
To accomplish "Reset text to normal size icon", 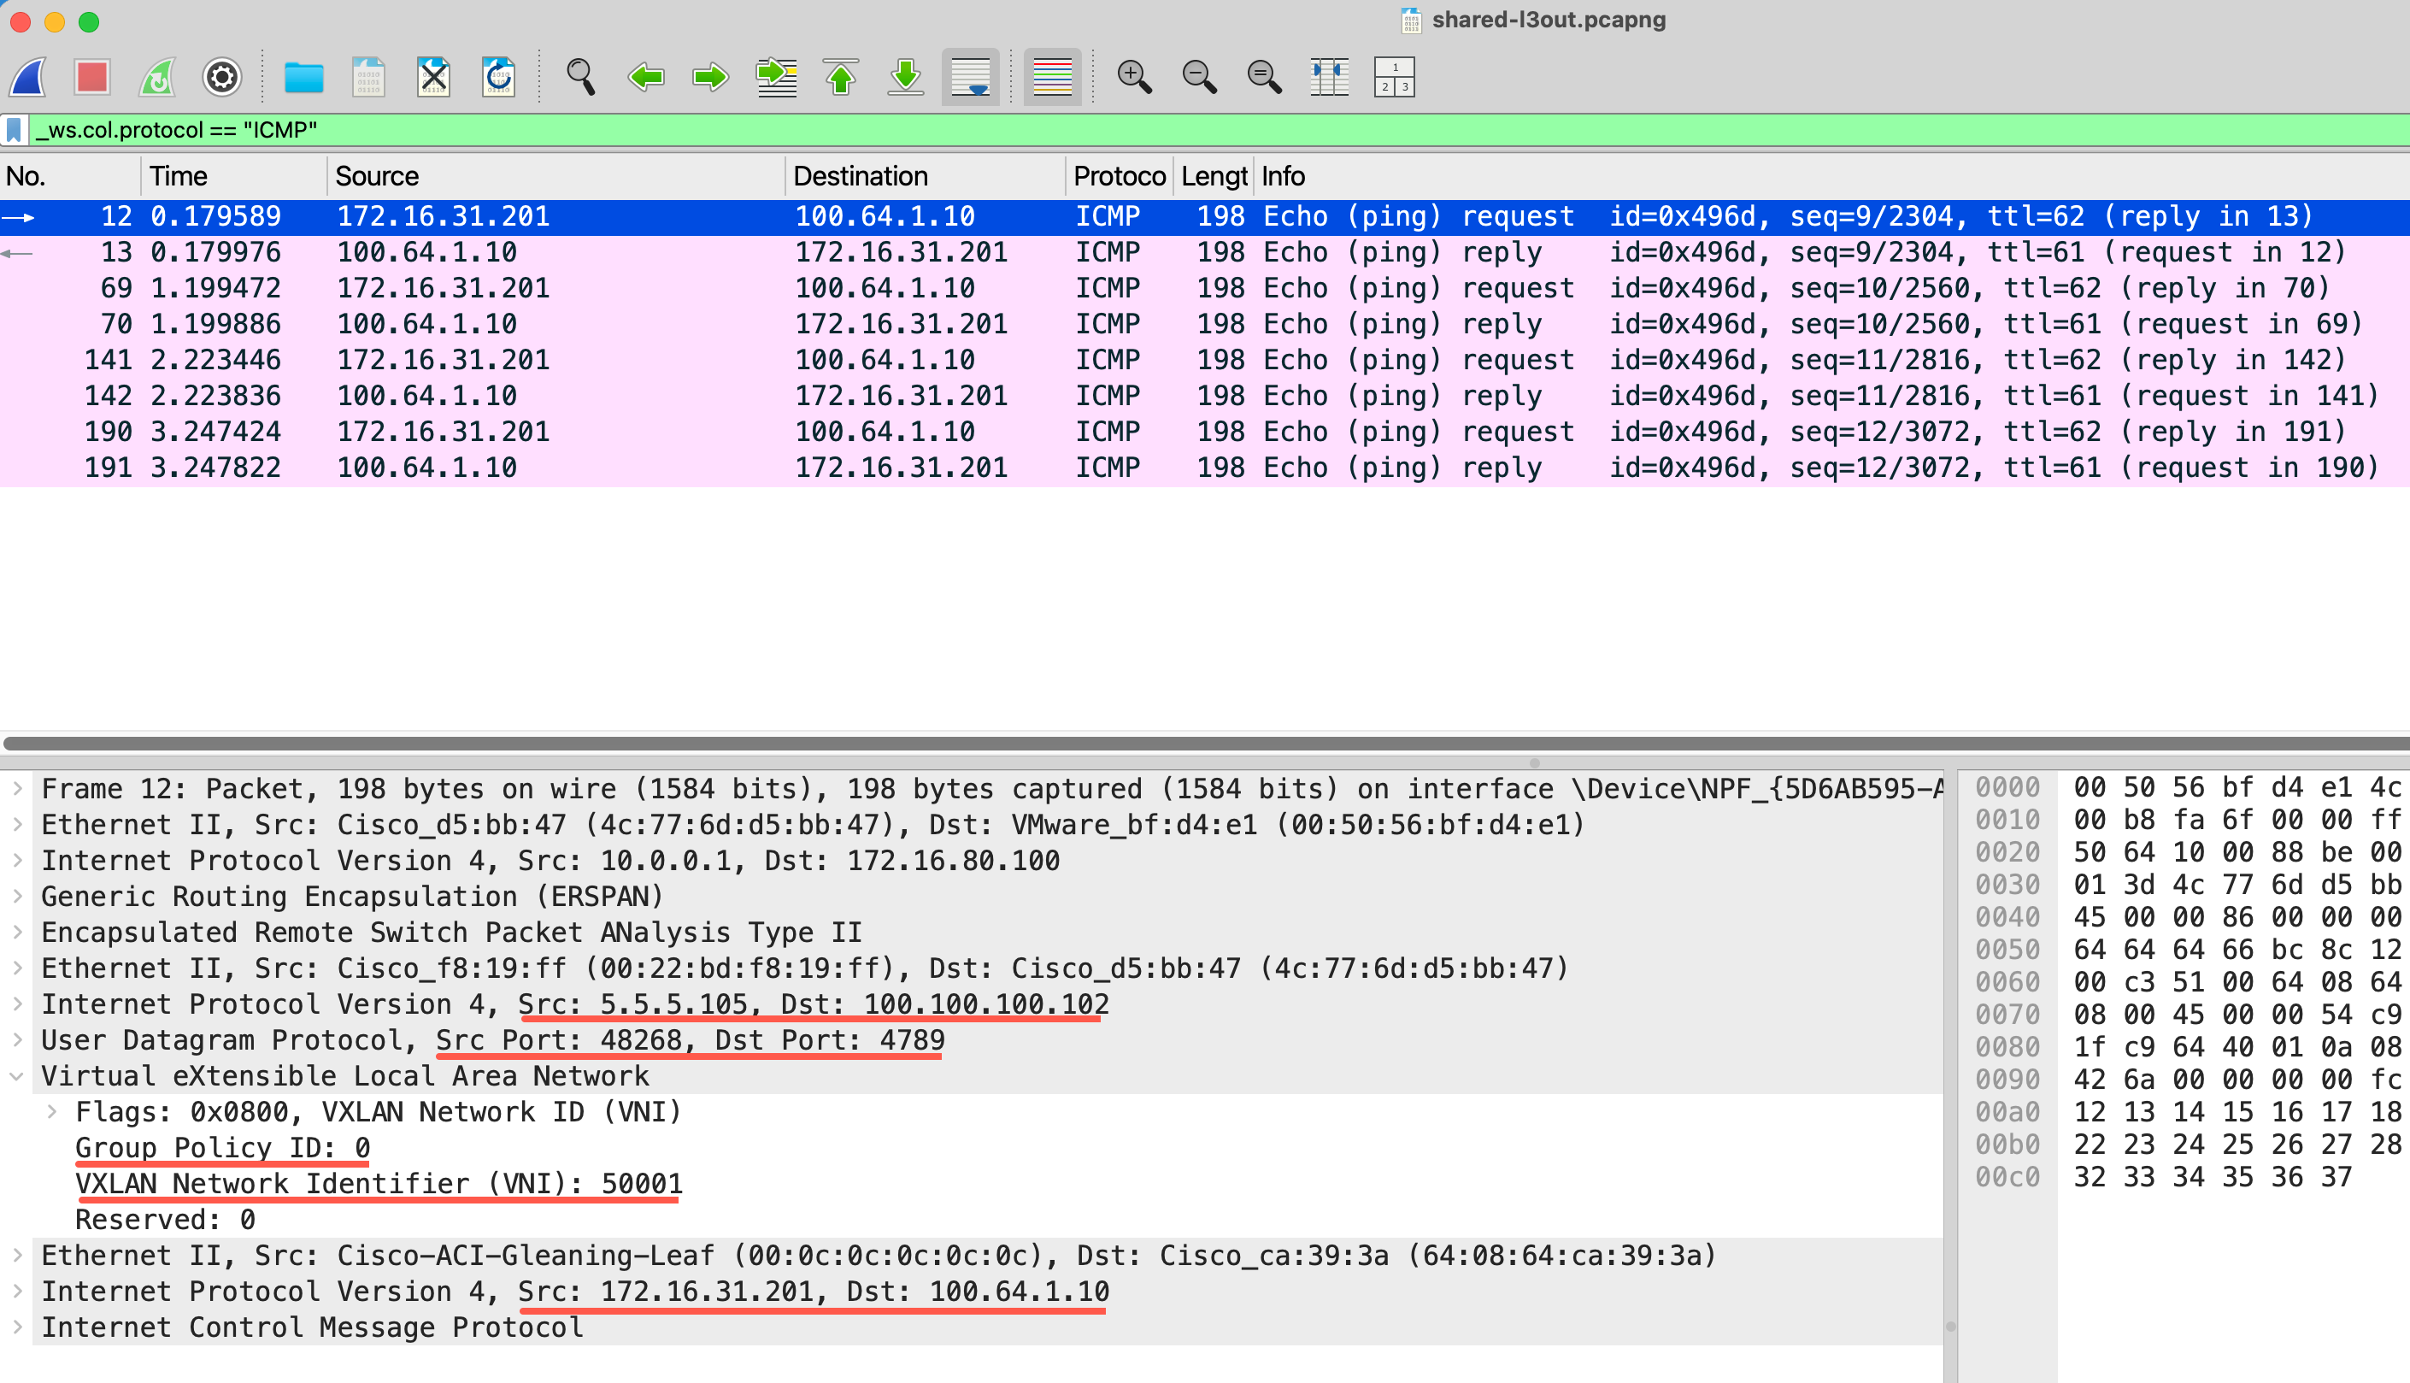I will (1265, 77).
